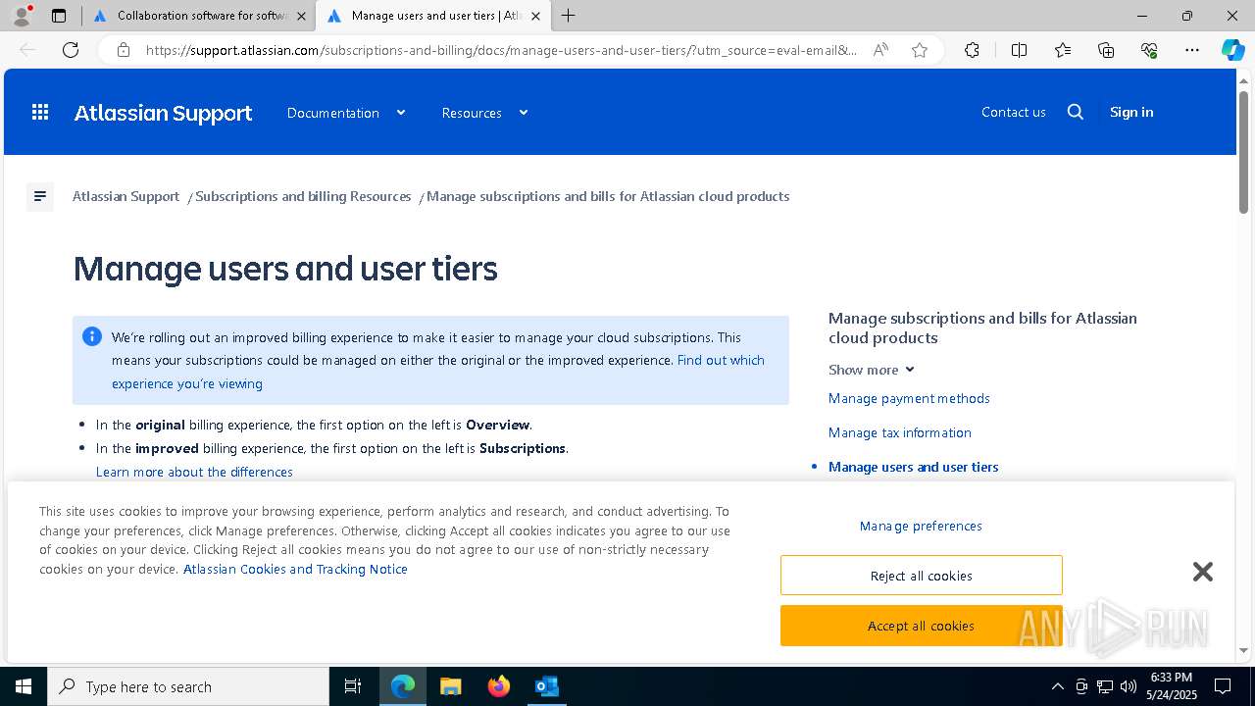Open Manage users and user tiers sidebar link
1255x706 pixels.
point(914,467)
